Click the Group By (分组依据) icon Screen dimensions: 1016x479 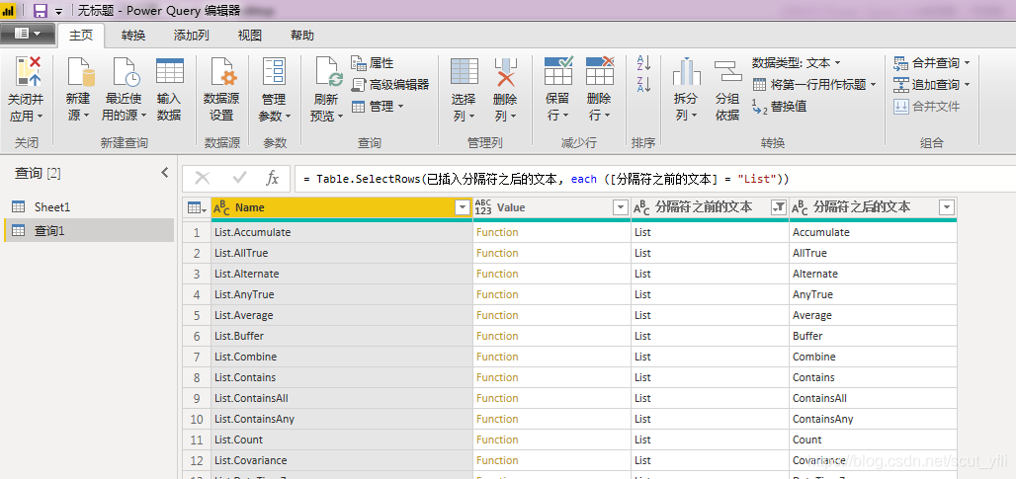pyautogui.click(x=727, y=72)
